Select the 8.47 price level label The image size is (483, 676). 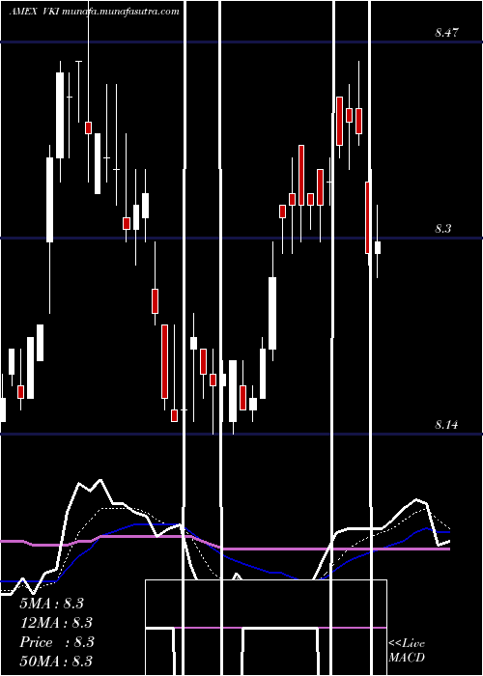pyautogui.click(x=446, y=32)
